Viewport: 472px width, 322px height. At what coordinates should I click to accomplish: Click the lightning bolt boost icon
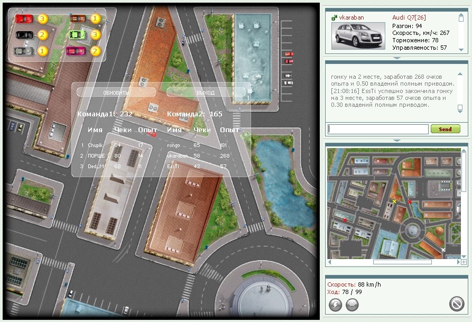click(336, 304)
